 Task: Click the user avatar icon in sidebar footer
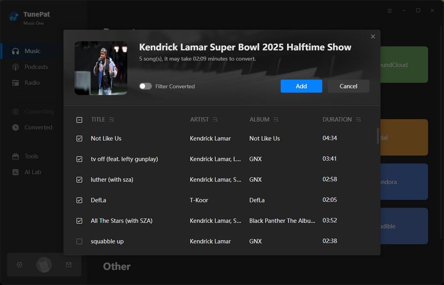coord(44,265)
